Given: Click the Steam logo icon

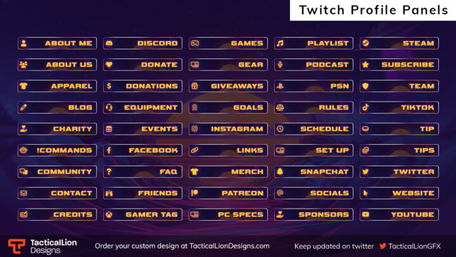Looking at the screenshot, I should 365,43.
